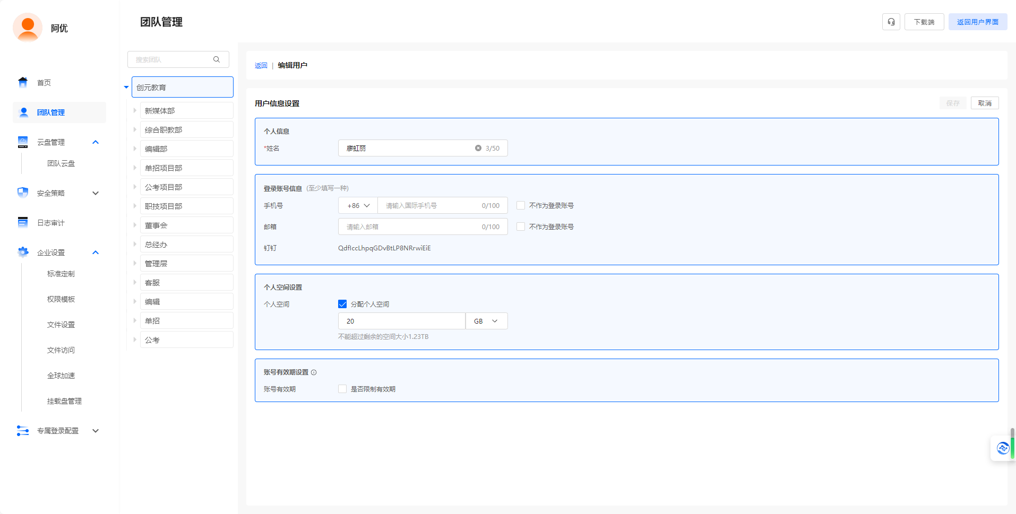Click the headset customer support icon

tap(891, 22)
